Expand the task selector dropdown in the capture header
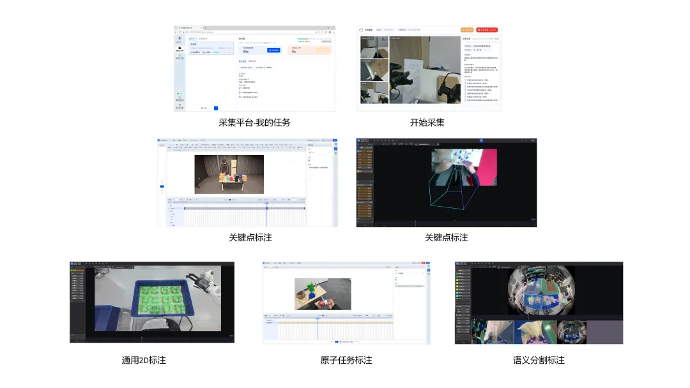 click(x=390, y=30)
